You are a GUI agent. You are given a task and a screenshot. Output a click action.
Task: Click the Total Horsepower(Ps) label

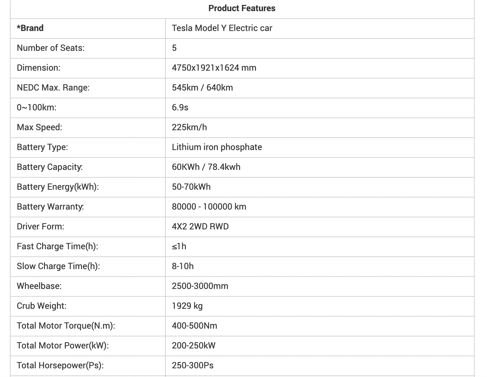click(60, 366)
